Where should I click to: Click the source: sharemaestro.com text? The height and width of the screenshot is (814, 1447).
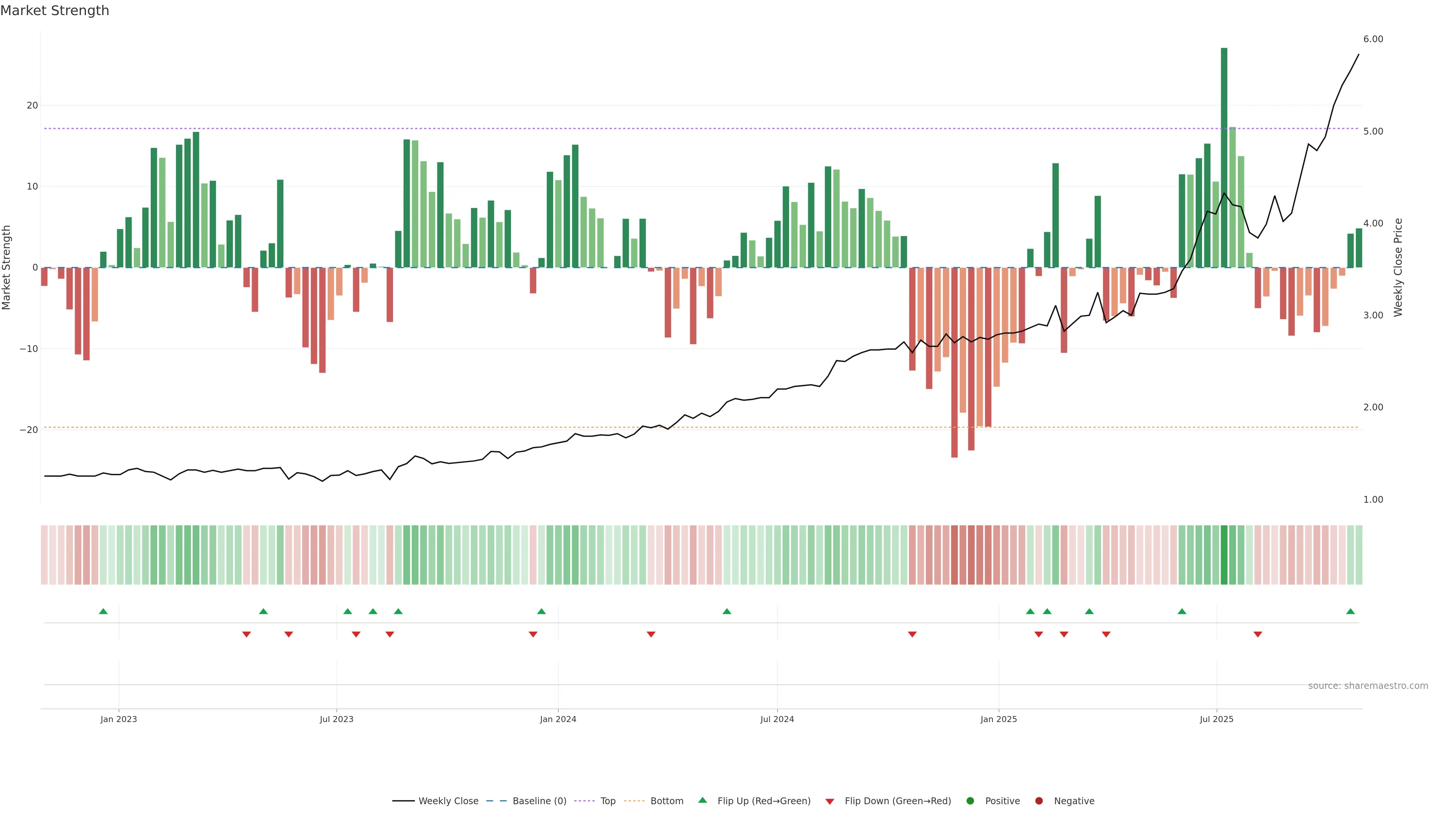point(1368,685)
